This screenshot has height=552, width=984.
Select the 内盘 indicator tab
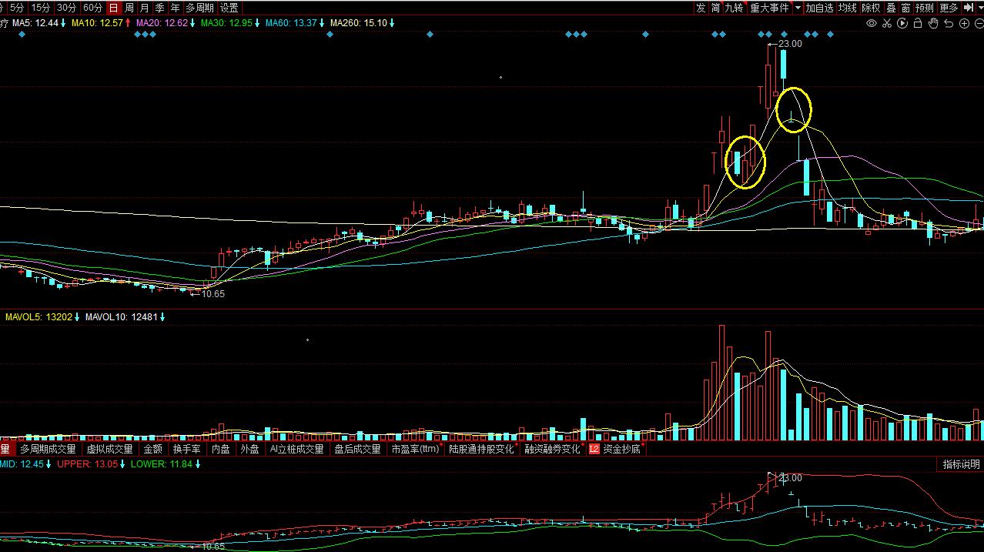click(x=221, y=449)
